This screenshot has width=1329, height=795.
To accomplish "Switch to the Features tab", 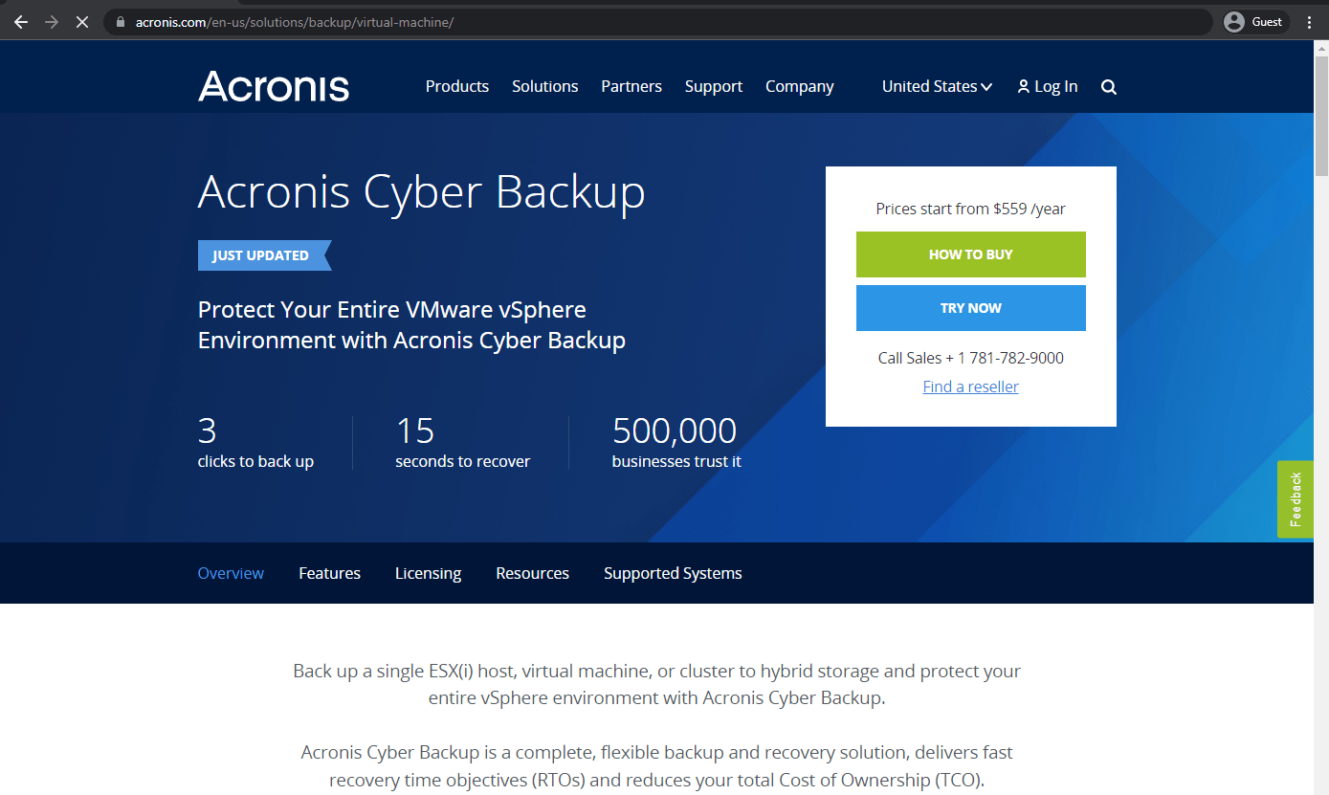I will (x=329, y=572).
